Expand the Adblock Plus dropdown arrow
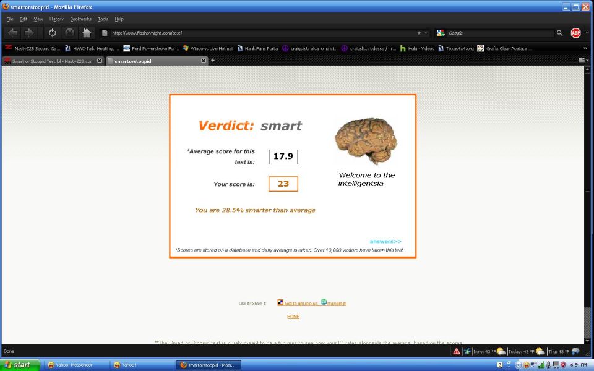This screenshot has height=371, width=594. [x=587, y=33]
